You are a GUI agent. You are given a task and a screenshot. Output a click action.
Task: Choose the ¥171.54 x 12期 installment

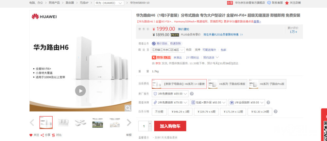tap(233, 111)
